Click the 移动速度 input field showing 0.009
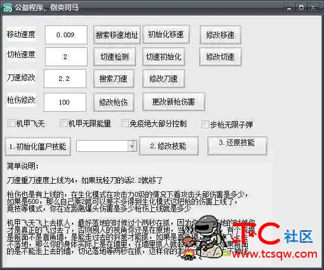 click(66, 35)
